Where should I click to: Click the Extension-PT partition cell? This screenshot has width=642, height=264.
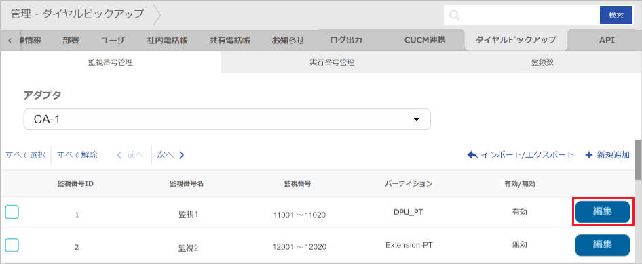pos(409,245)
